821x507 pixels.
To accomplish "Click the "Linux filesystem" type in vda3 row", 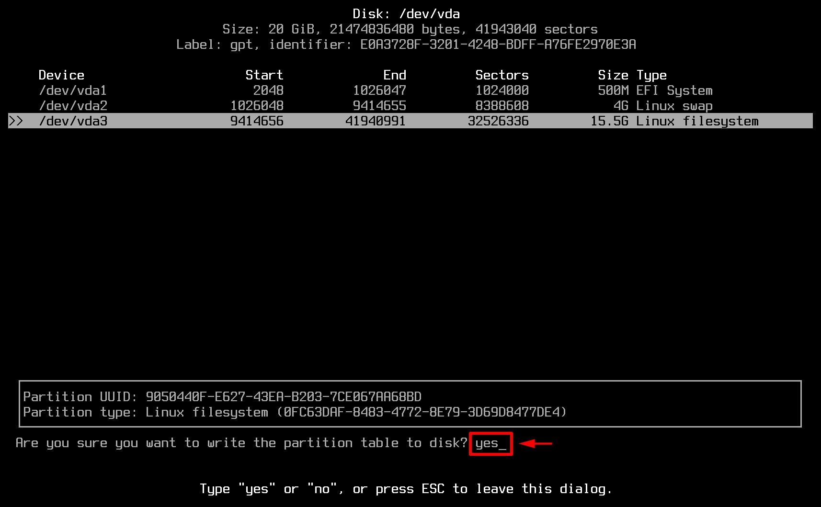I will 697,121.
